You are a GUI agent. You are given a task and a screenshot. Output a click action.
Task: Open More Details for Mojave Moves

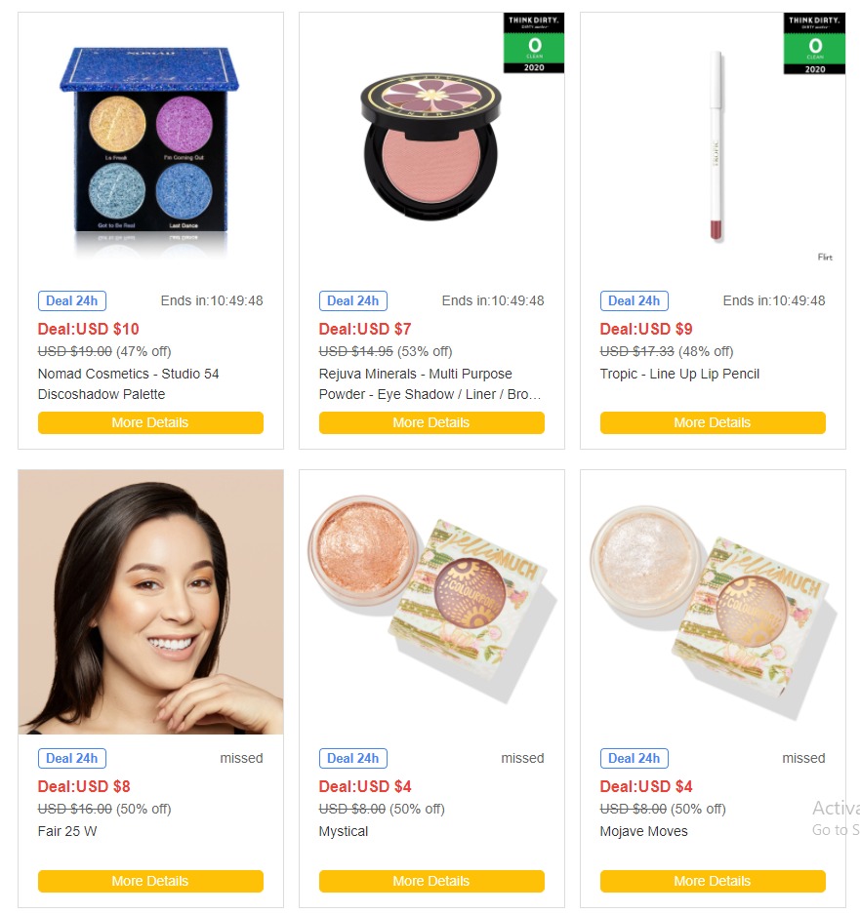pos(713,881)
